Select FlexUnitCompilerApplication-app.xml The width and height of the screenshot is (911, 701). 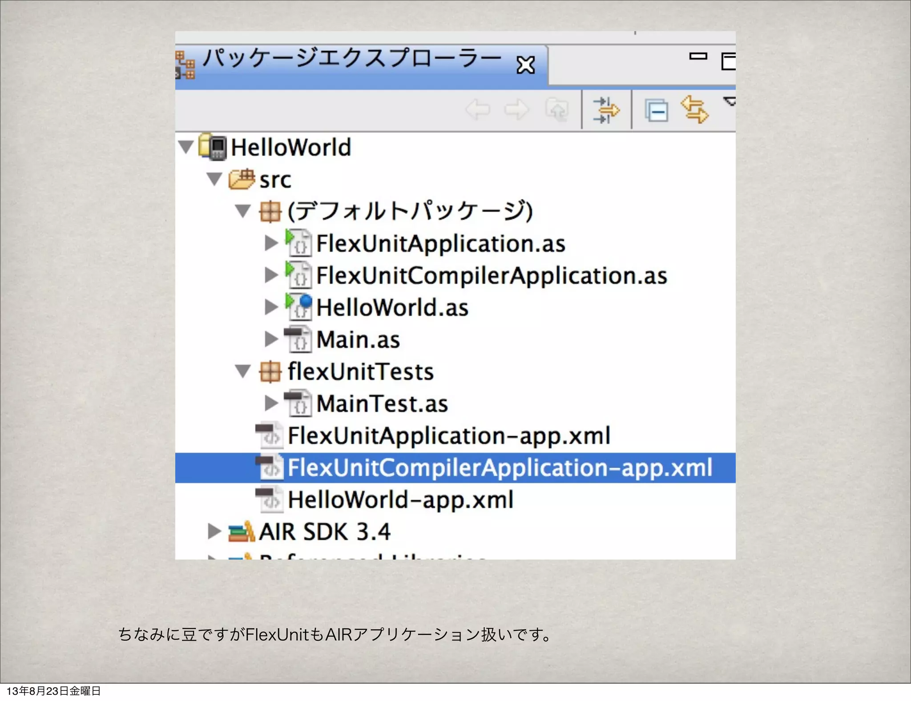(500, 468)
